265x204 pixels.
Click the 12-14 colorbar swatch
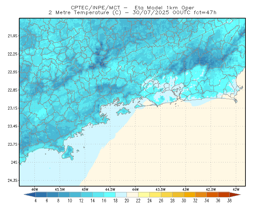tap(87, 195)
